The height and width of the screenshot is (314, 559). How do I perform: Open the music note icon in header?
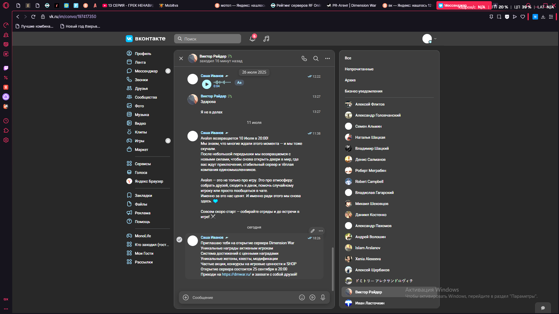[266, 39]
